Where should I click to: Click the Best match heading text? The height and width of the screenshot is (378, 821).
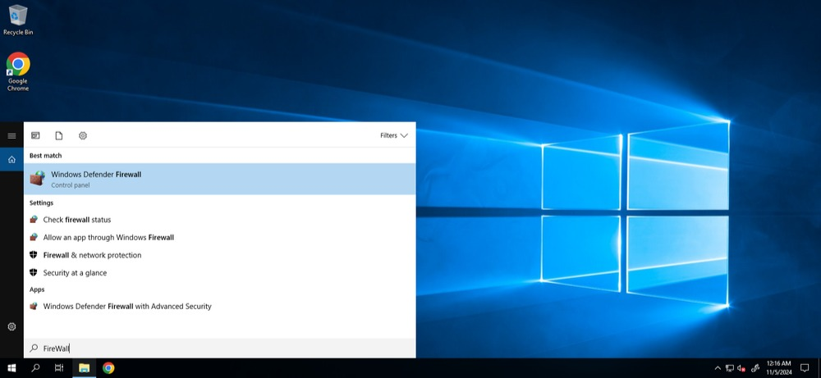(x=45, y=155)
